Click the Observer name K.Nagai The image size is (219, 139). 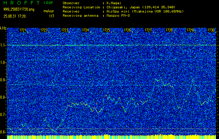[114, 3]
